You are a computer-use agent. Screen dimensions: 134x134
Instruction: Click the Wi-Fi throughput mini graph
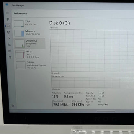click(x=20, y=54)
